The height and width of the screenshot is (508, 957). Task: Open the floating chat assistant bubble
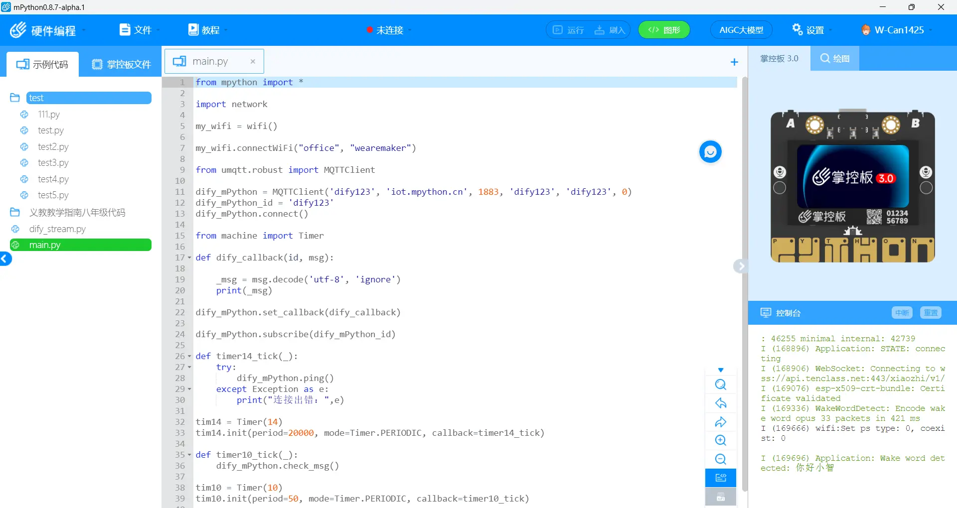710,152
